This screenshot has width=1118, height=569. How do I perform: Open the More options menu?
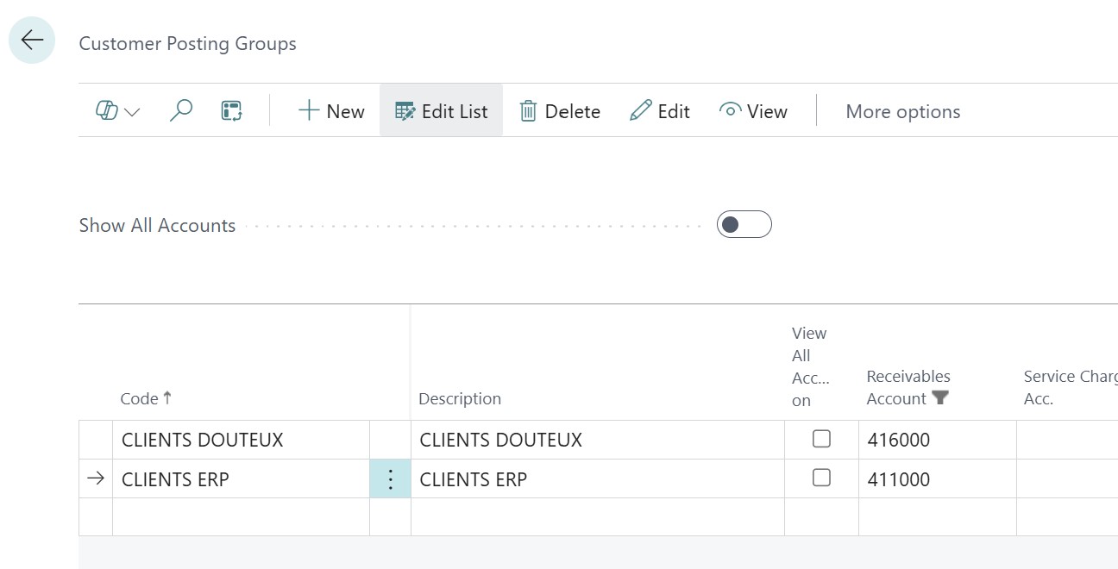pos(902,110)
